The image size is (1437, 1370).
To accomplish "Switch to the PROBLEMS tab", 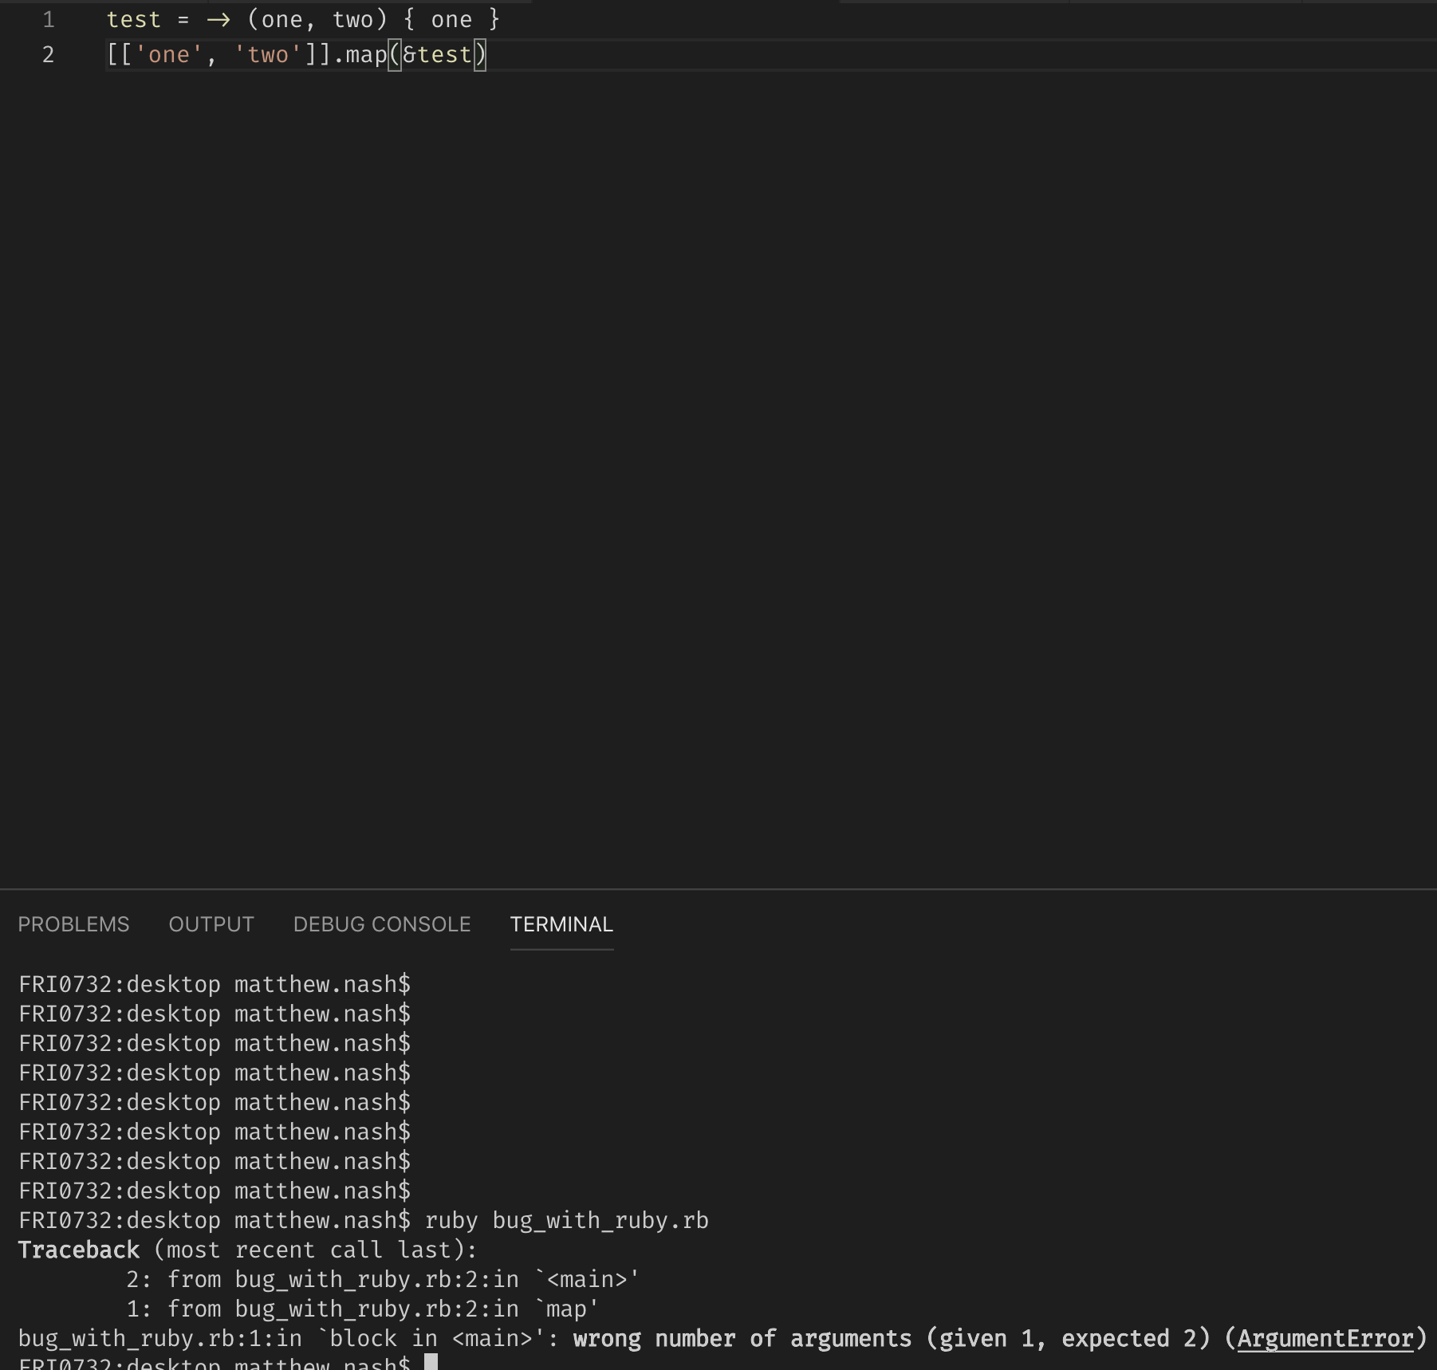I will tap(73, 924).
